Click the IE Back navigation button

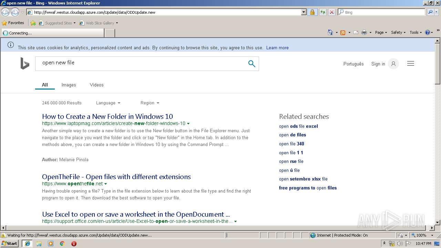[5, 12]
